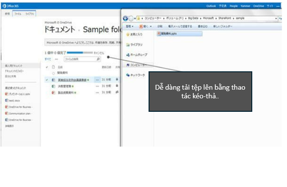Image resolution: width=287 pixels, height=187 pixels.
Task: Open the underlined selected Word document name
Action: point(72,80)
